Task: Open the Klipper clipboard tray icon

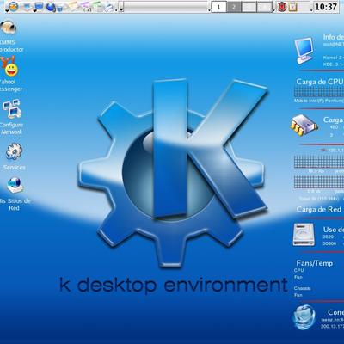Action: (x=292, y=7)
